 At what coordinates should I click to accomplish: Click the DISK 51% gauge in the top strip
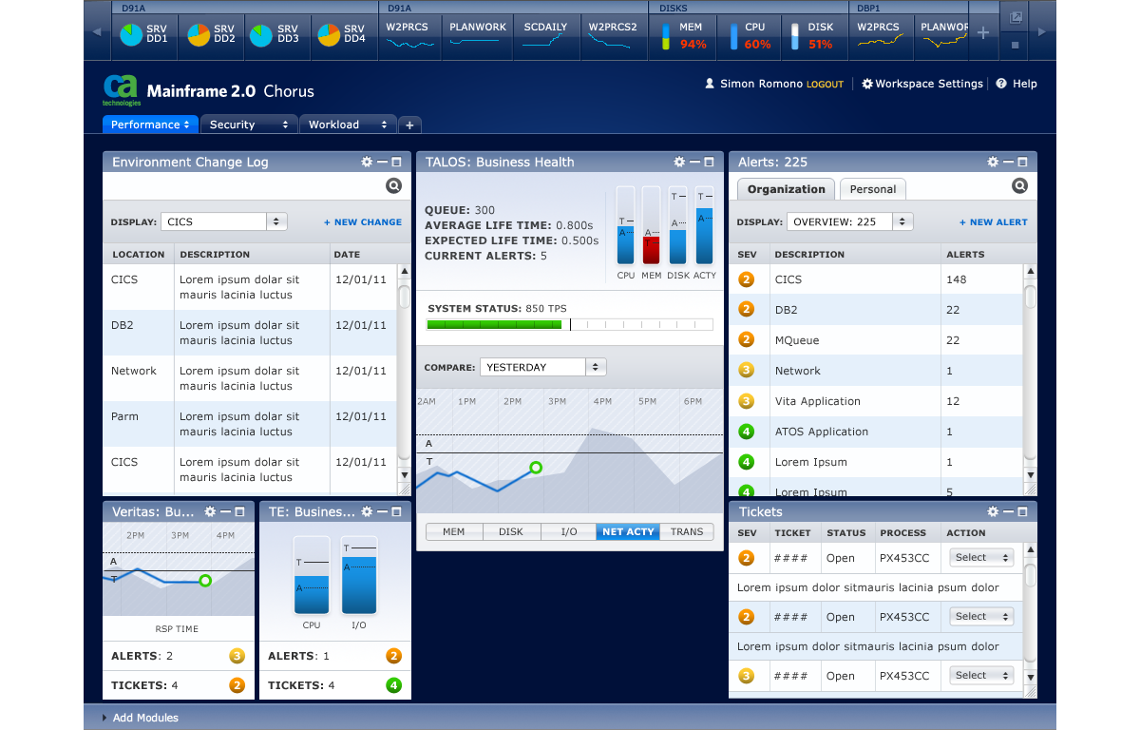point(815,35)
